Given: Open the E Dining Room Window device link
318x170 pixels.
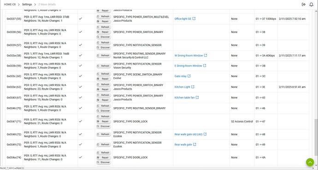Looking at the screenshot, I should click(188, 66).
